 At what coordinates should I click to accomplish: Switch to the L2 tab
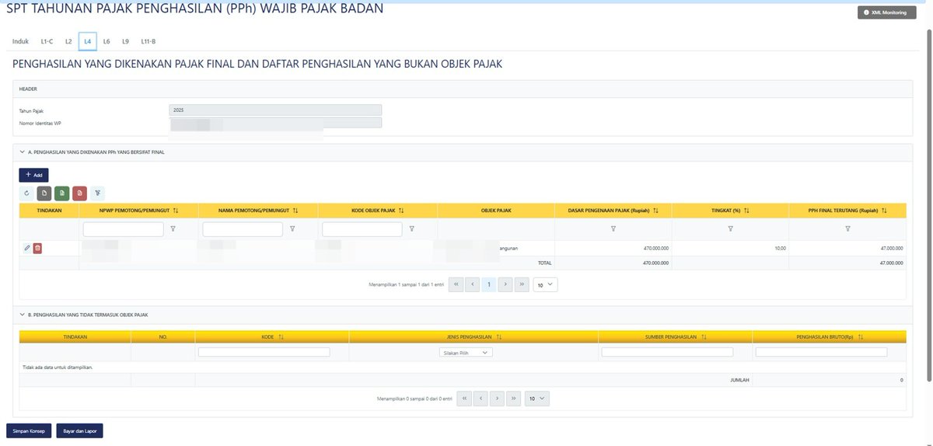click(x=68, y=41)
